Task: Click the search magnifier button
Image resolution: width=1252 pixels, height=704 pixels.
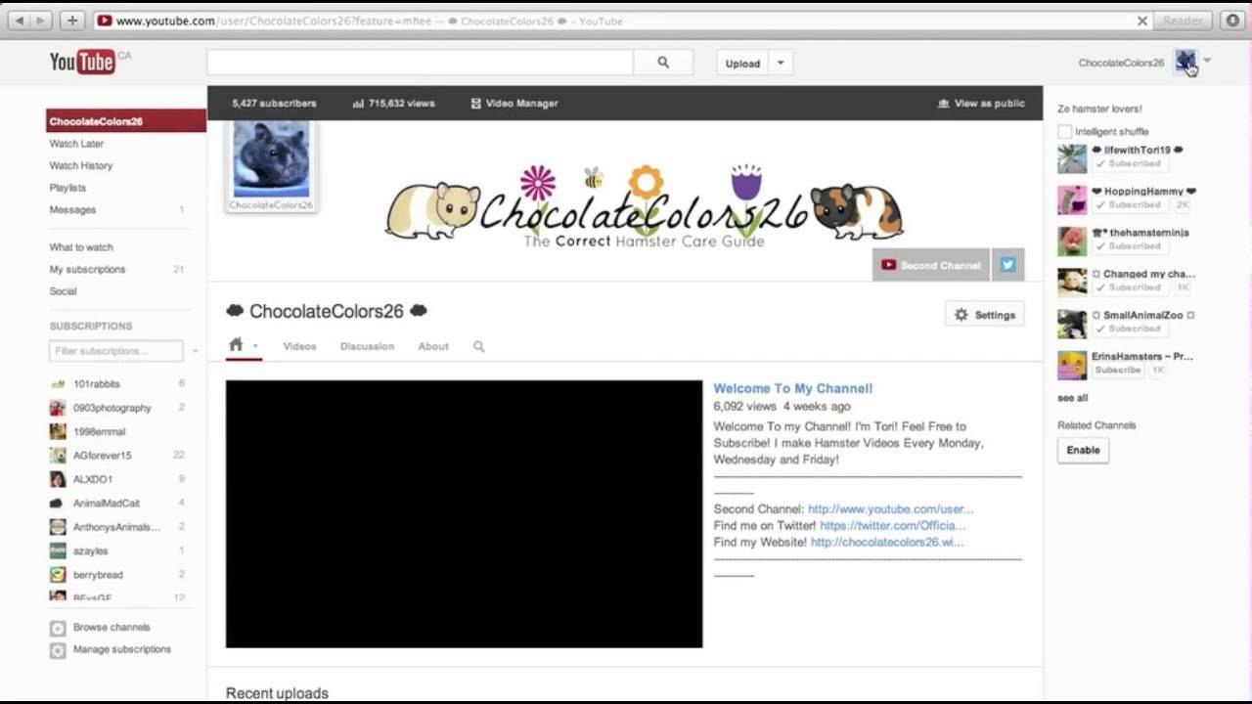Action: 663,63
